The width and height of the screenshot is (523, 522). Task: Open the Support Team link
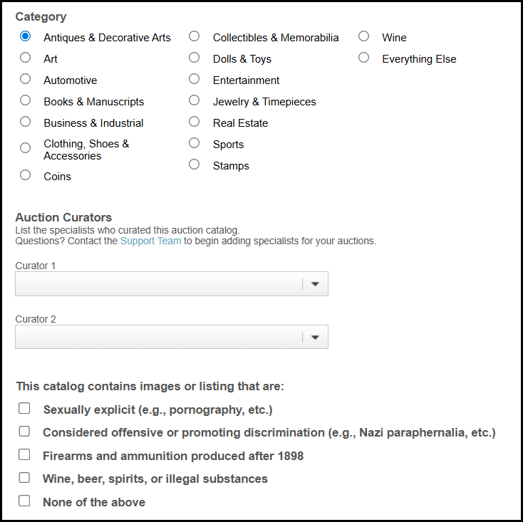pyautogui.click(x=151, y=241)
